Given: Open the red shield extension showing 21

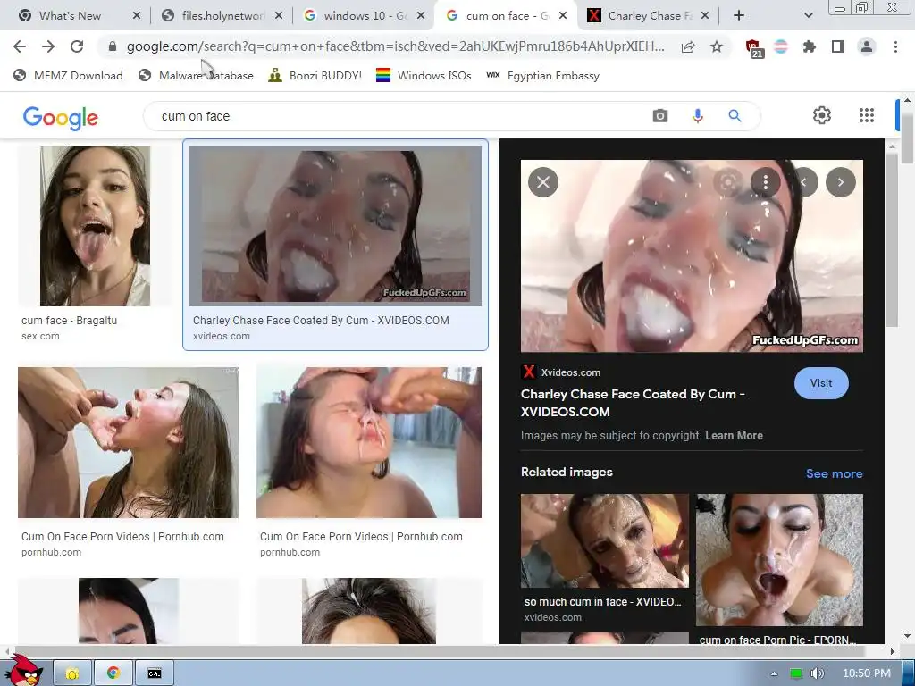Looking at the screenshot, I should (754, 48).
